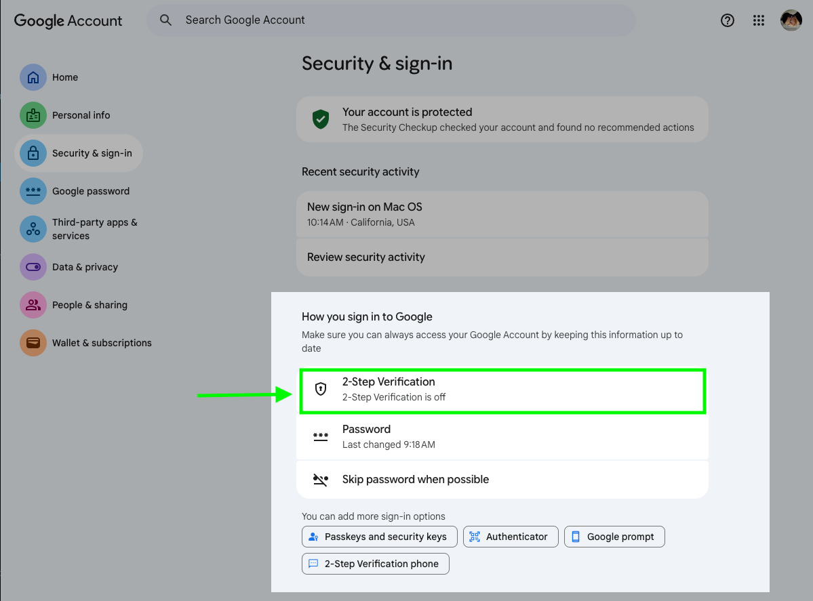The height and width of the screenshot is (601, 813).
Task: Add the Authenticator sign-in option
Action: (x=510, y=537)
